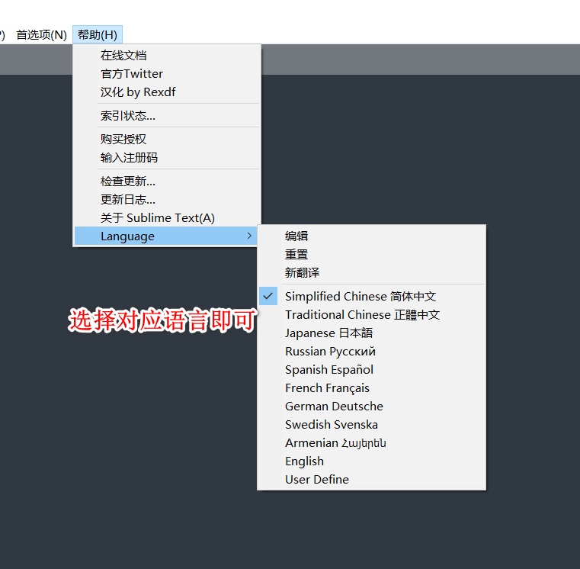Choose 输入注册码 menu item
Image resolution: width=580 pixels, height=569 pixels.
coord(167,158)
